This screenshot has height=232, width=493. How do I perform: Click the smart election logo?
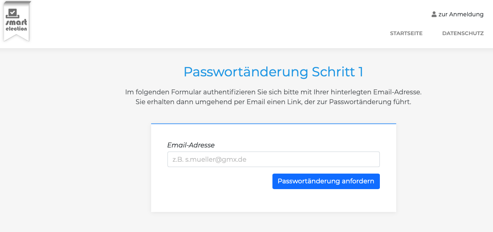point(16,20)
